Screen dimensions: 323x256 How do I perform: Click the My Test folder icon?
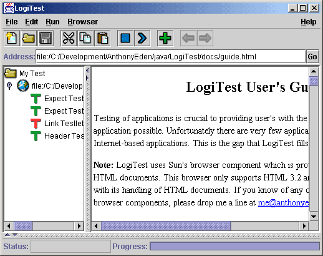(11, 73)
